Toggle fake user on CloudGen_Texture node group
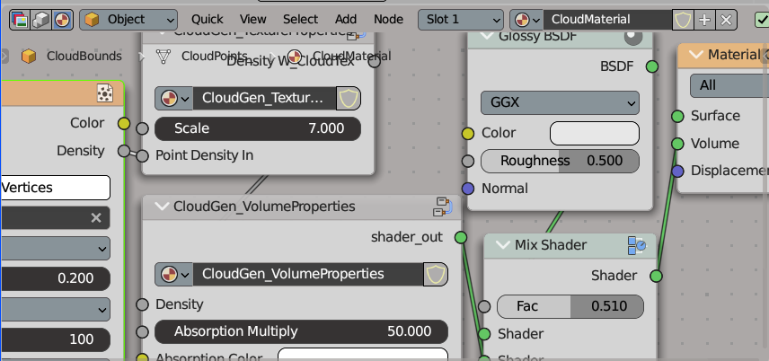Viewport: 769px width, 361px height. click(x=349, y=99)
